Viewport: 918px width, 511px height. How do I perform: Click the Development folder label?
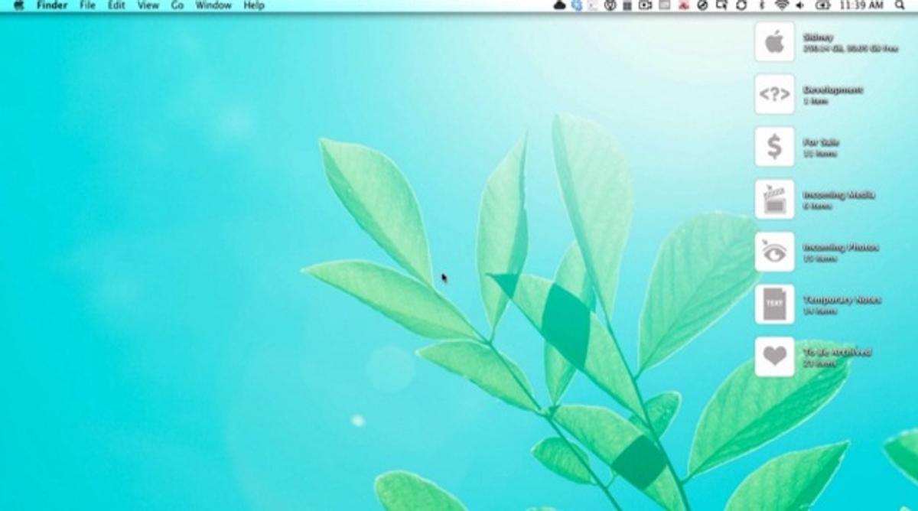coord(832,90)
